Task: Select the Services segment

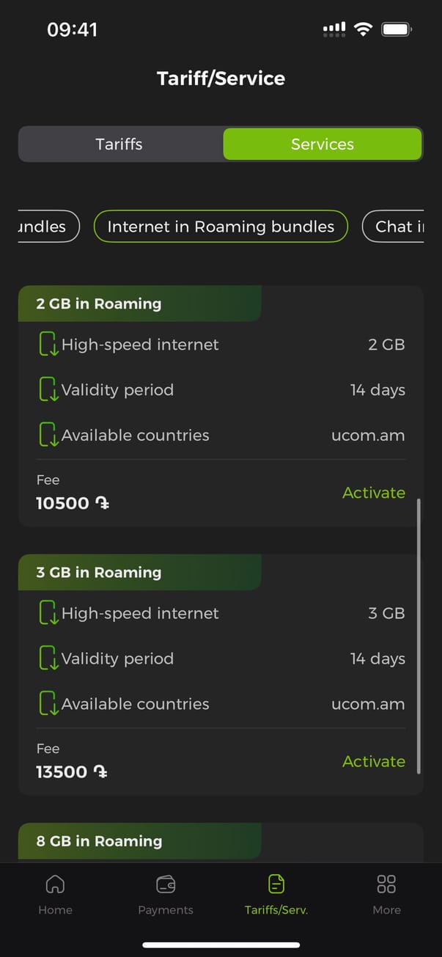Action: [323, 144]
